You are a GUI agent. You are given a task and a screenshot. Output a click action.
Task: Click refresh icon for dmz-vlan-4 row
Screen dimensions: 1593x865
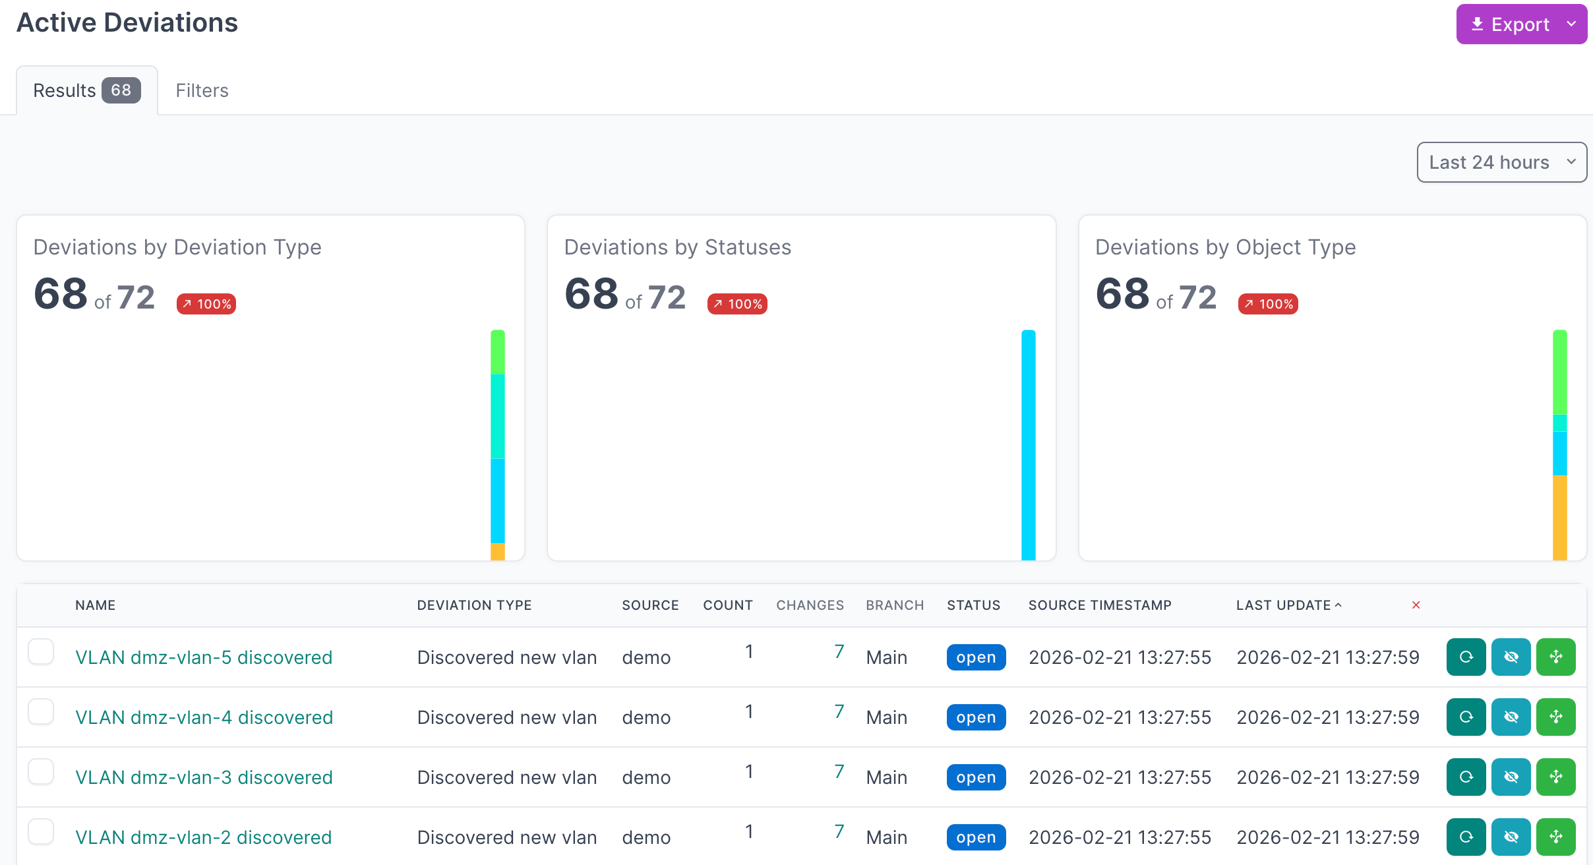tap(1466, 717)
